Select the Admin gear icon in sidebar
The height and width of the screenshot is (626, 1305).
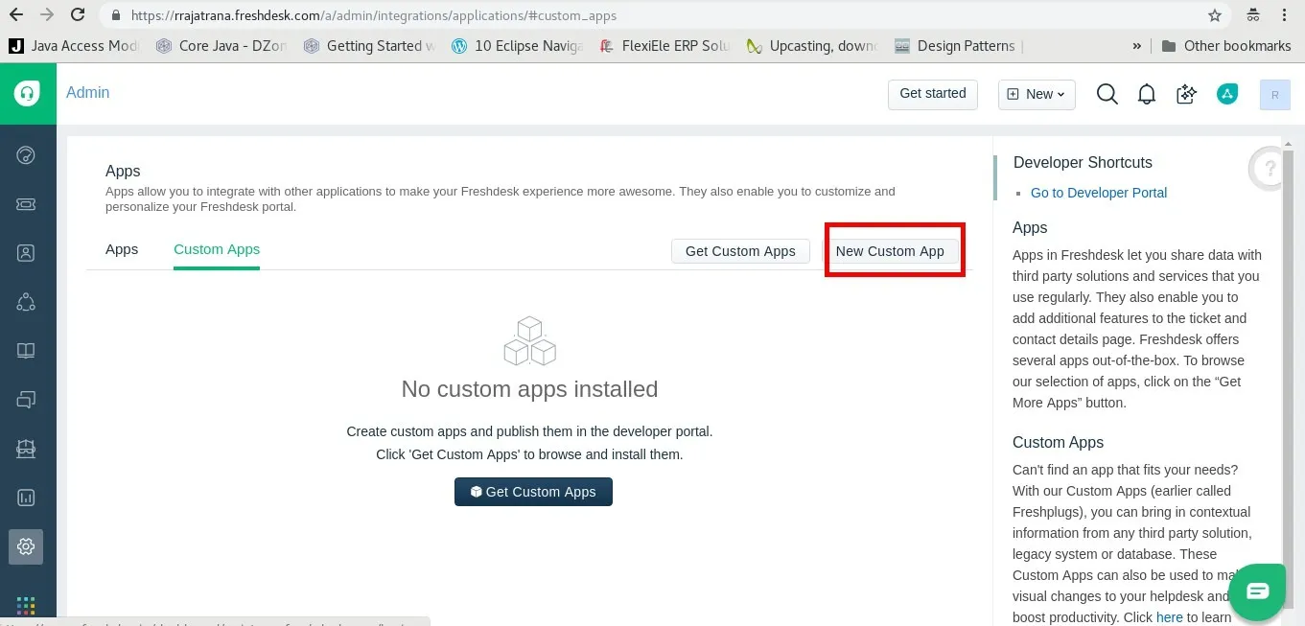click(x=27, y=546)
